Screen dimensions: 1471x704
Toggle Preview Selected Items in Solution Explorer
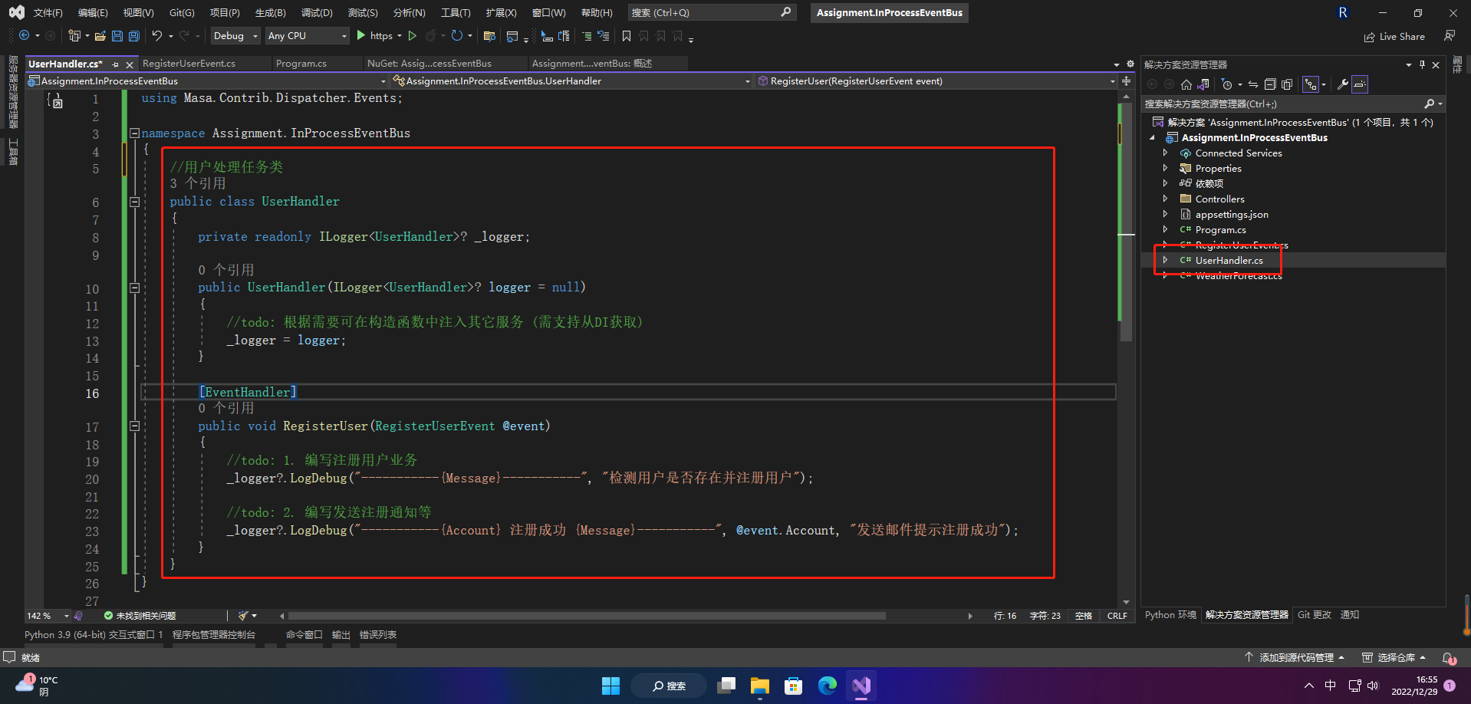(1360, 84)
